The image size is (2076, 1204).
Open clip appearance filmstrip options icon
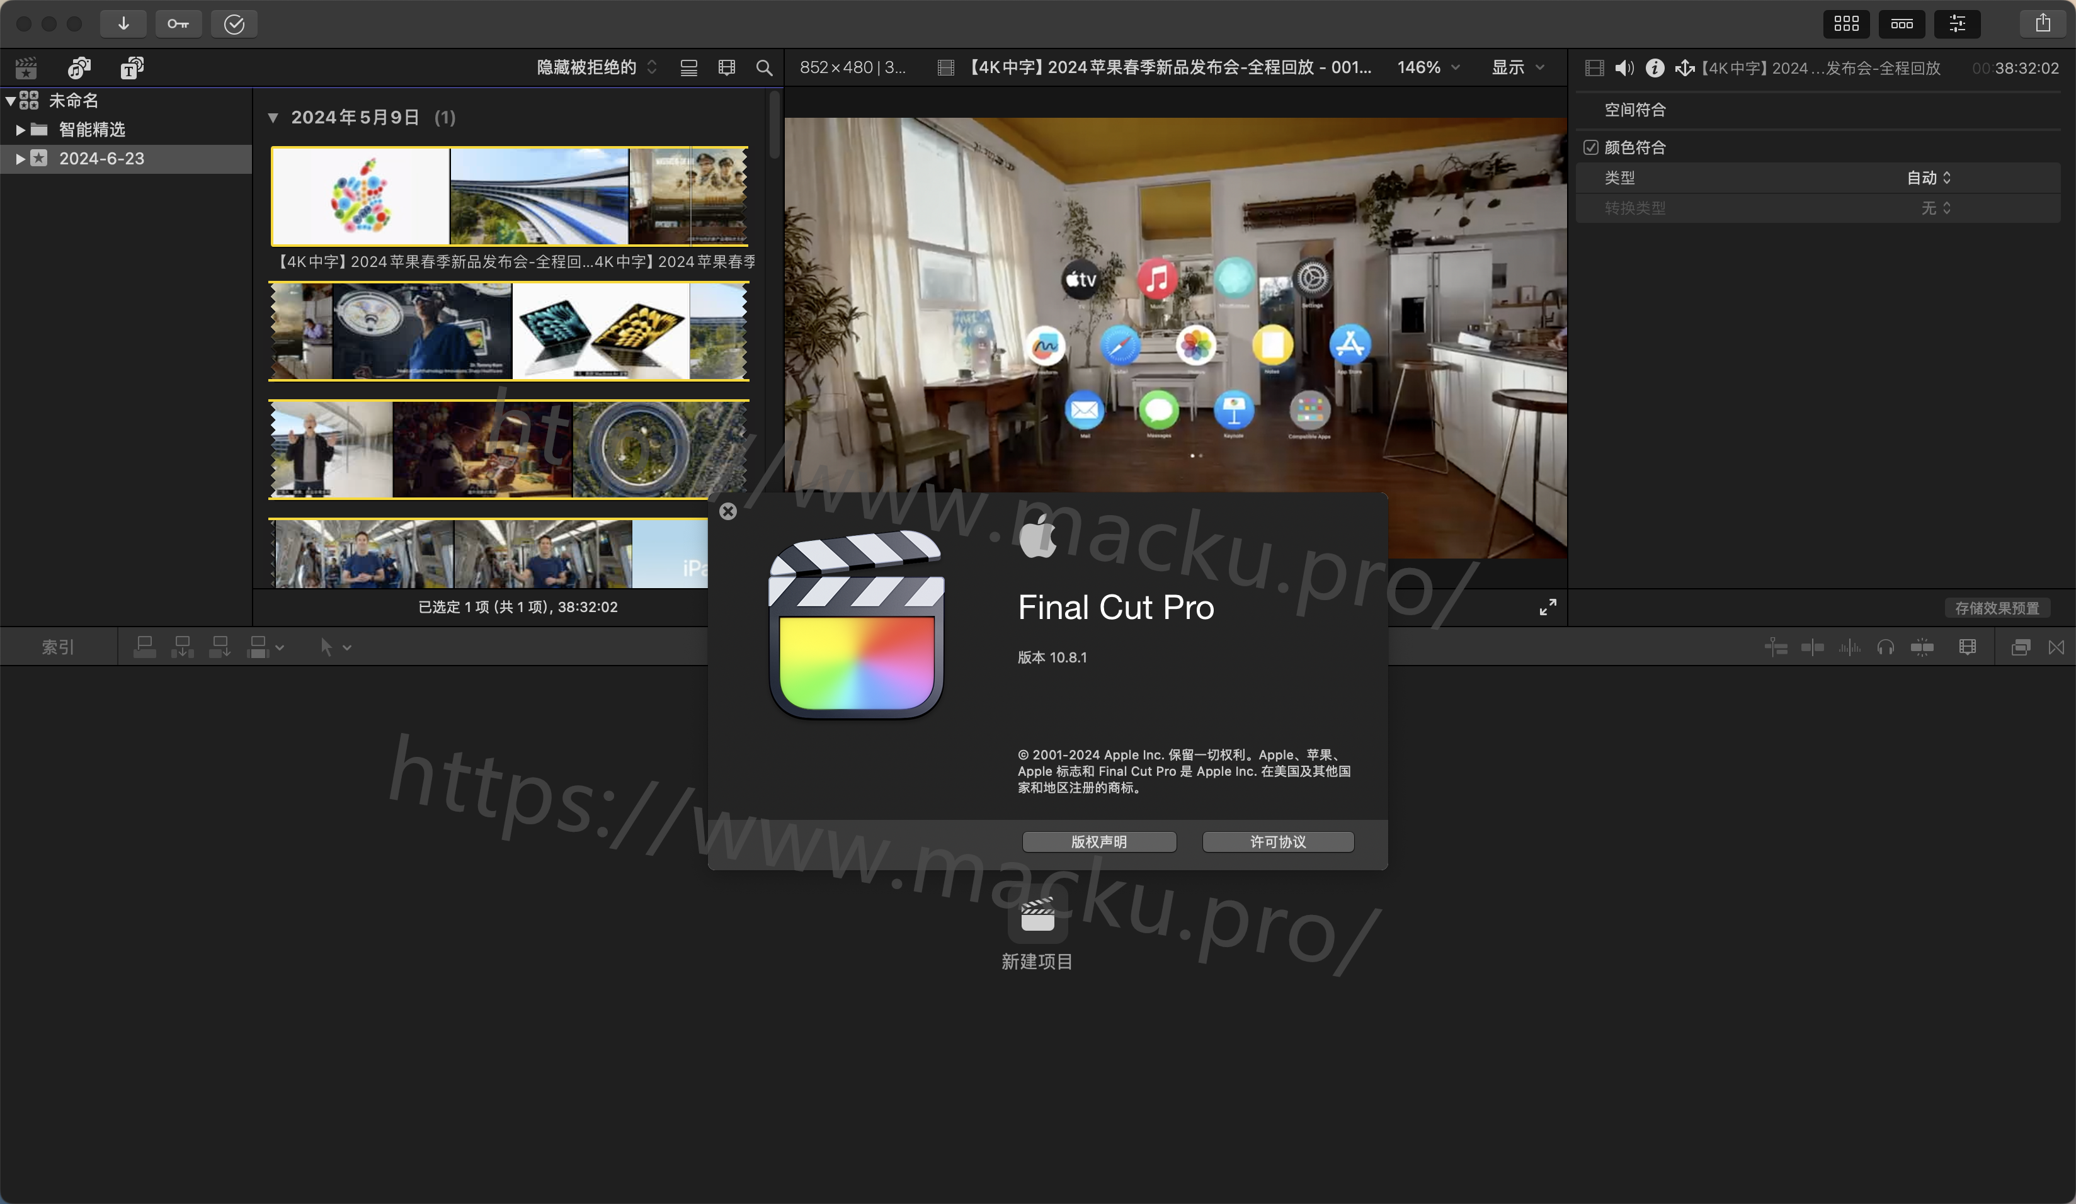point(727,67)
